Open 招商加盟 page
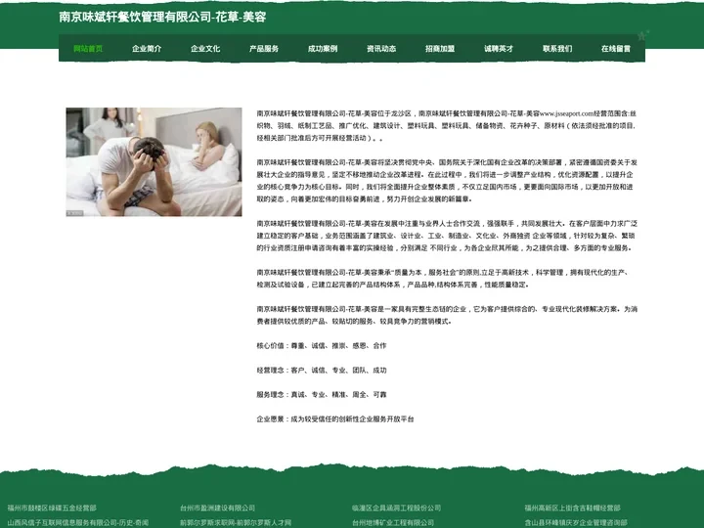Screen dimensions: 704x528 pyautogui.click(x=440, y=49)
